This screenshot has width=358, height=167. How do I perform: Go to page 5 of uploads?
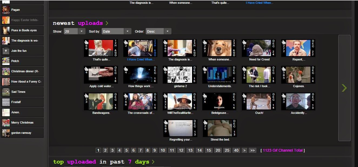pyautogui.click(x=127, y=150)
